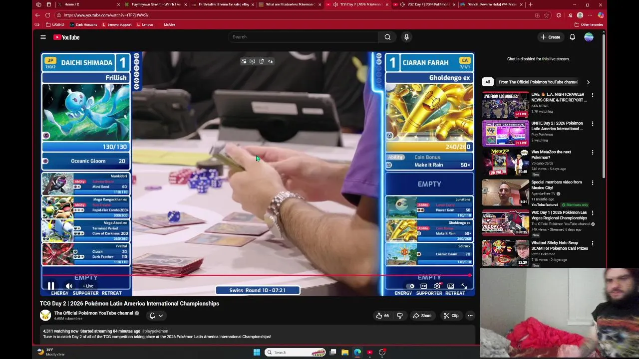Jump to Live position in the stream
The width and height of the screenshot is (639, 359).
click(89, 286)
